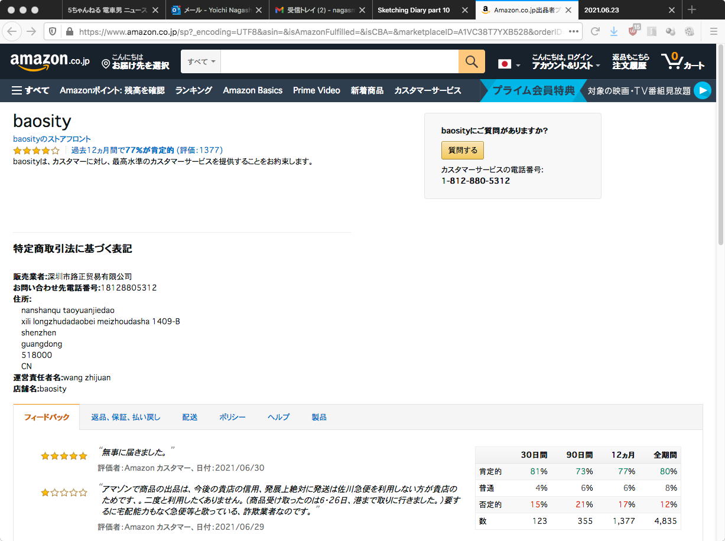Image resolution: width=725 pixels, height=541 pixels.
Task: Click the one-star rating of second feedback
Action: click(x=64, y=493)
